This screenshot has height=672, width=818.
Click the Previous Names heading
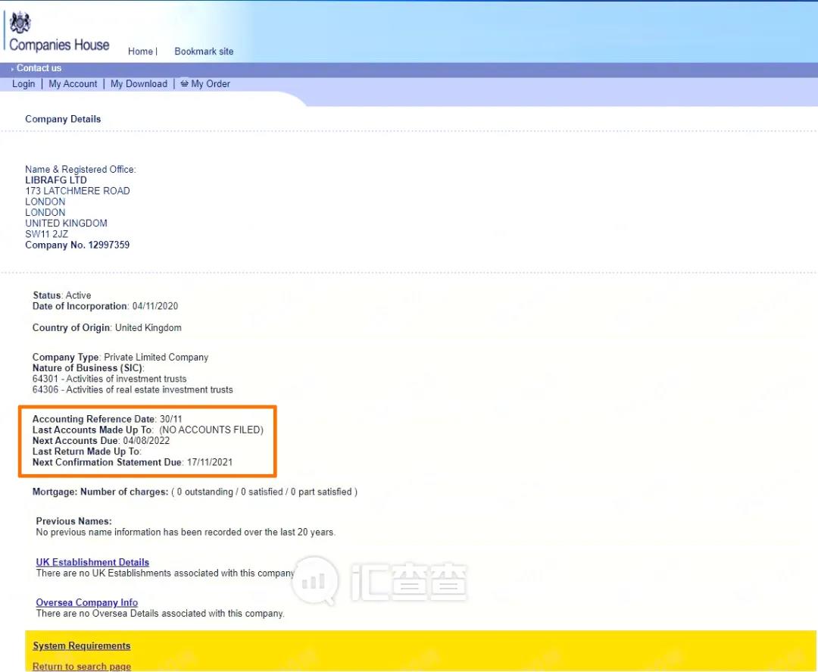click(x=73, y=521)
